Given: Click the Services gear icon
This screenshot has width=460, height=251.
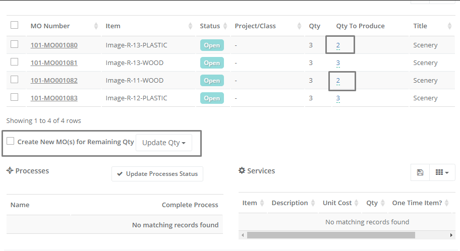Looking at the screenshot, I should tap(242, 170).
